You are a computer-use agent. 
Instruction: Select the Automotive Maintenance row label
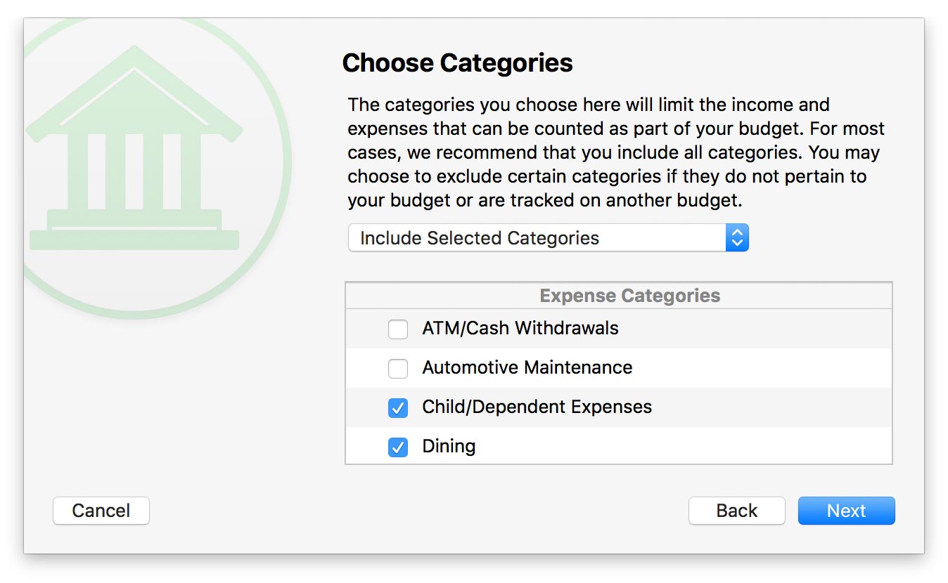coord(527,367)
